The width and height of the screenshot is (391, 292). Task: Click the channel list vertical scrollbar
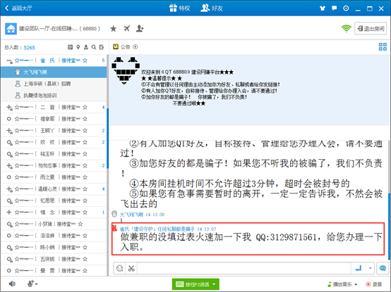[x=108, y=139]
